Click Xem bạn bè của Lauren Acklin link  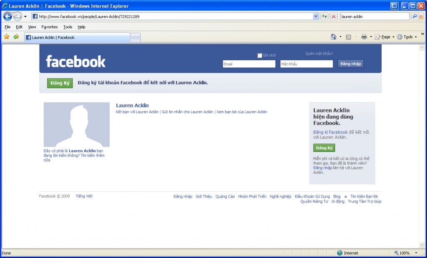pyautogui.click(x=242, y=112)
